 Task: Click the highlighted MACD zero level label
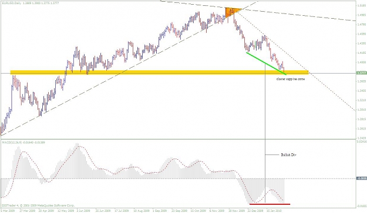tap(362, 178)
